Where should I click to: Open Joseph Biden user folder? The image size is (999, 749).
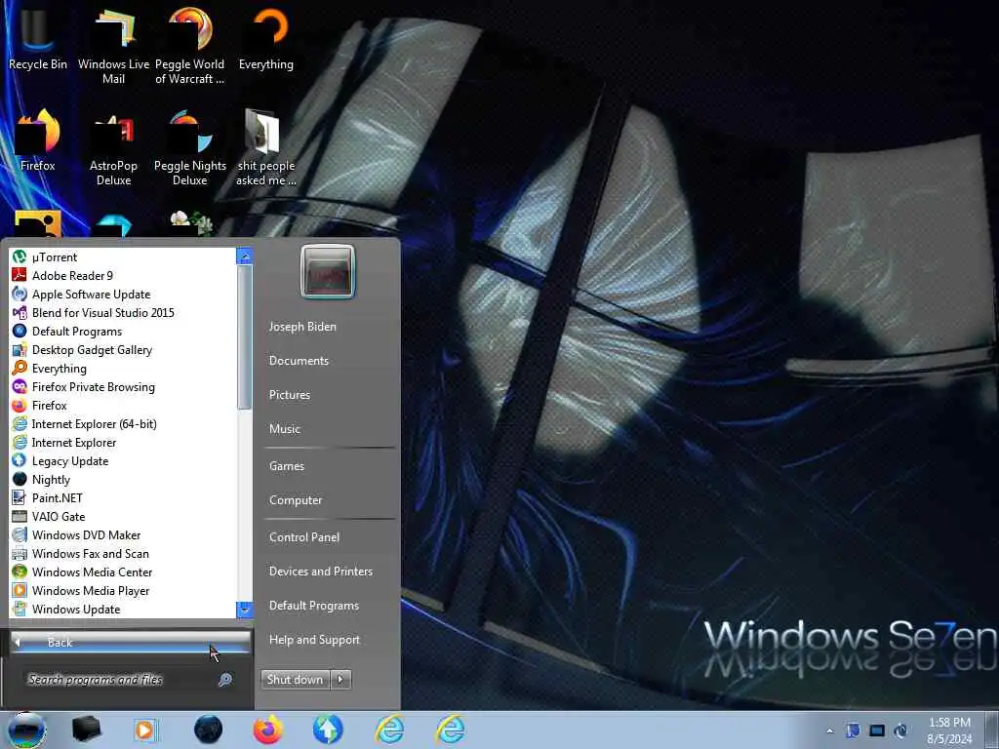click(x=302, y=326)
